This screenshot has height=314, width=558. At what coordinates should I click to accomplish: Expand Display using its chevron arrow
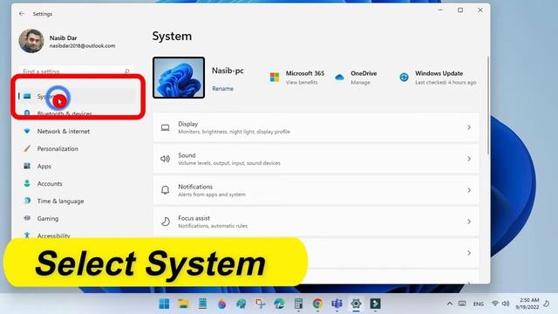pyautogui.click(x=469, y=127)
